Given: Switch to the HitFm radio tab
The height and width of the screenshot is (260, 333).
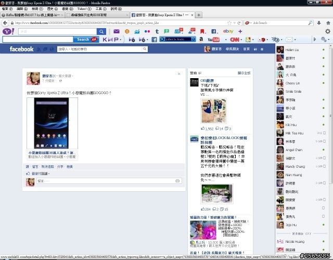Looking at the screenshot, I should [x=32, y=15].
